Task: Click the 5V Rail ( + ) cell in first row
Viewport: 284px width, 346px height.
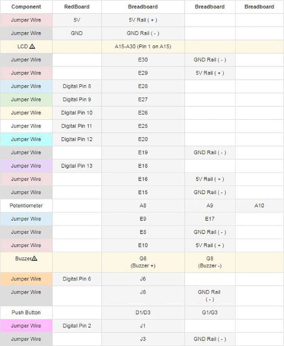Action: click(x=143, y=20)
